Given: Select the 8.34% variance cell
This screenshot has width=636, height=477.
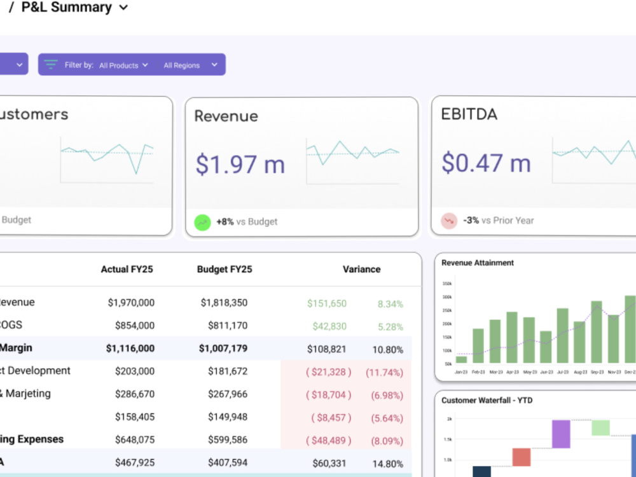Looking at the screenshot, I should click(391, 304).
